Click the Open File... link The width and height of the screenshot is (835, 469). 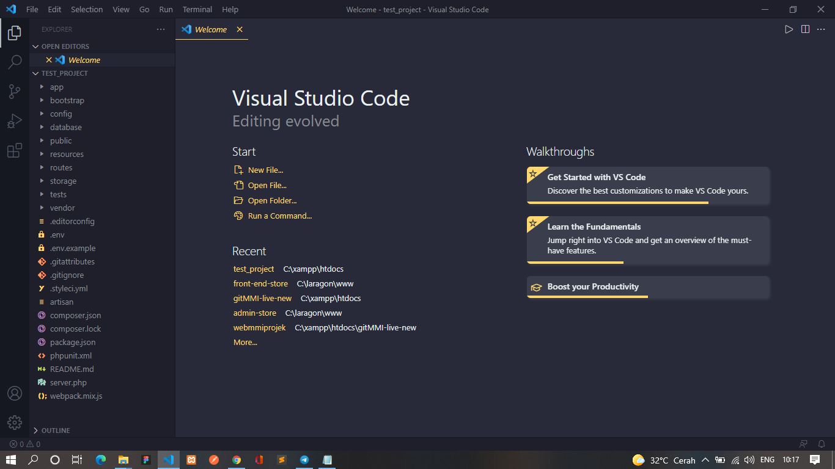tap(260, 186)
